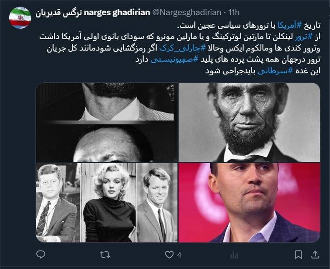Open the photo with red background
The height and width of the screenshot is (269, 330).
click(x=250, y=203)
